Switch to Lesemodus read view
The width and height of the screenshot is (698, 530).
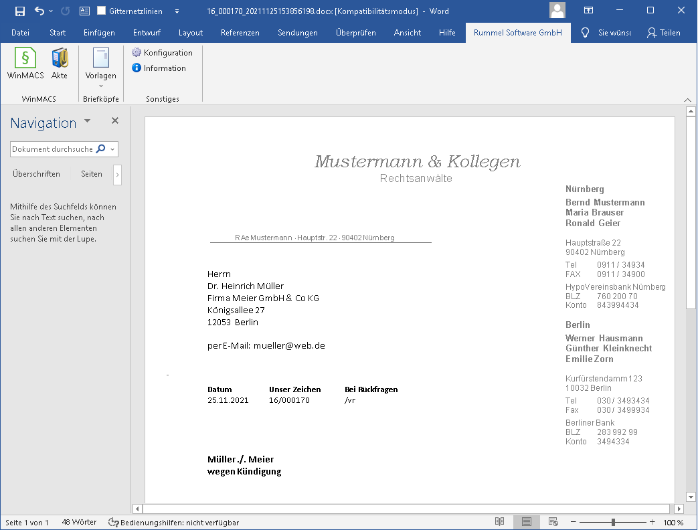click(x=499, y=522)
